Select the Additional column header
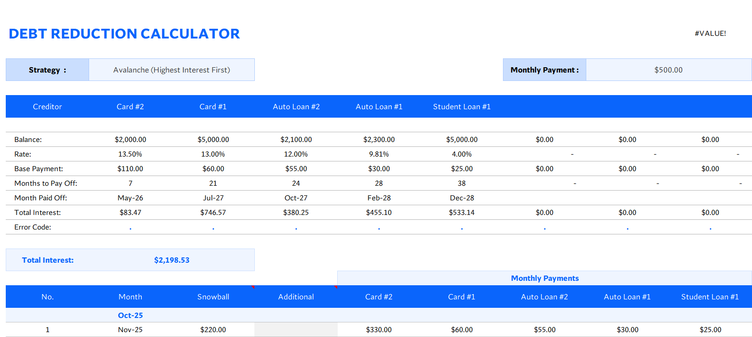This screenshot has width=752, height=337. click(x=296, y=297)
